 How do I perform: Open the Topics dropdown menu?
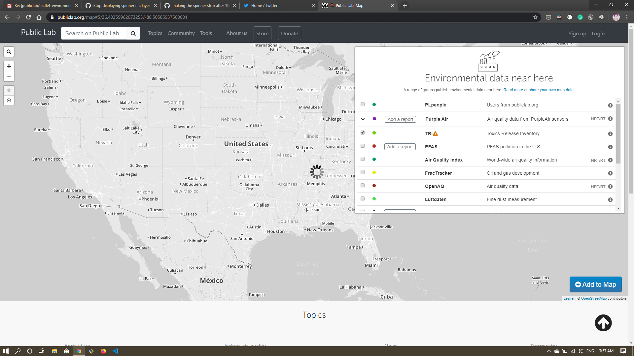[x=155, y=33]
